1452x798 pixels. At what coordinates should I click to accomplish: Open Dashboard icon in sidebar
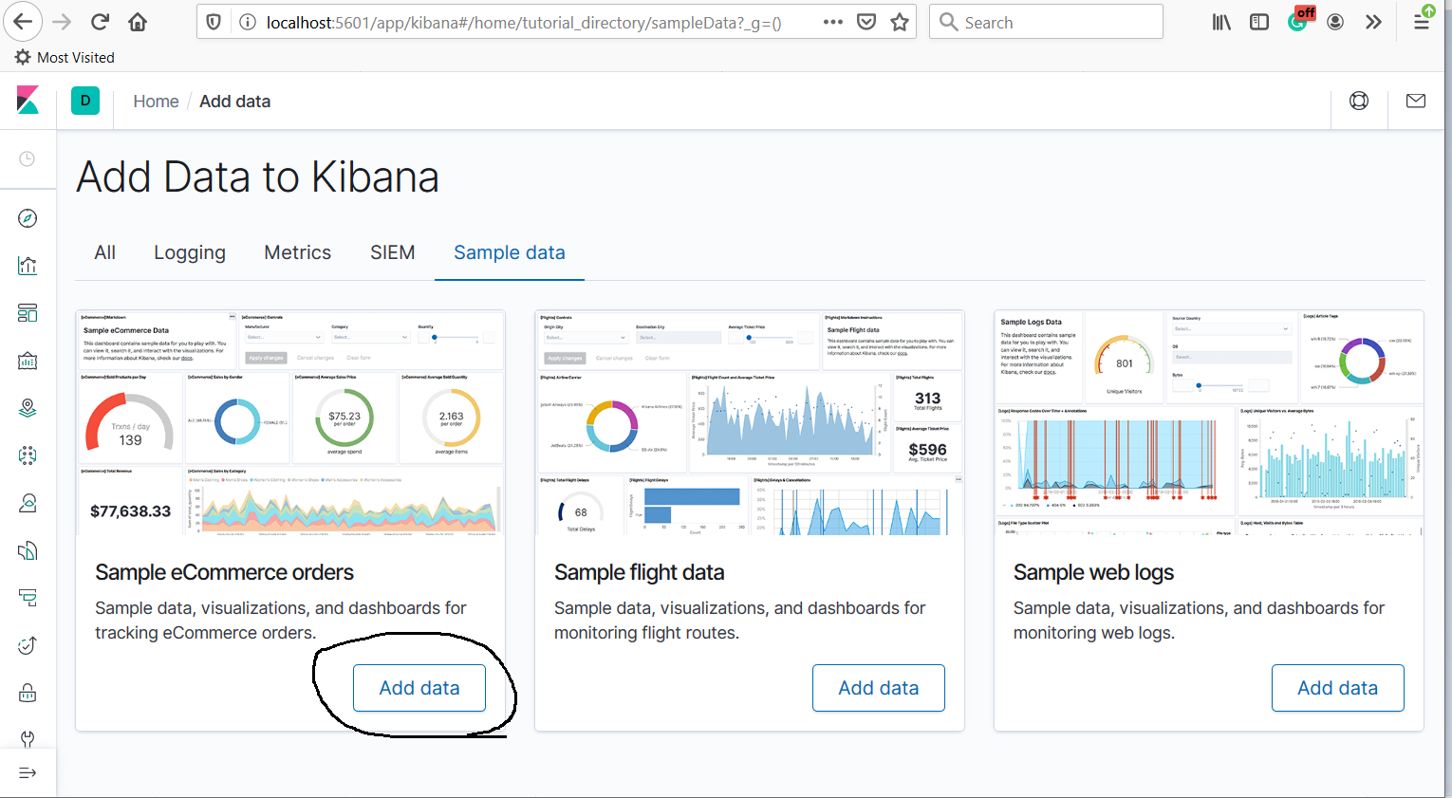tap(28, 313)
